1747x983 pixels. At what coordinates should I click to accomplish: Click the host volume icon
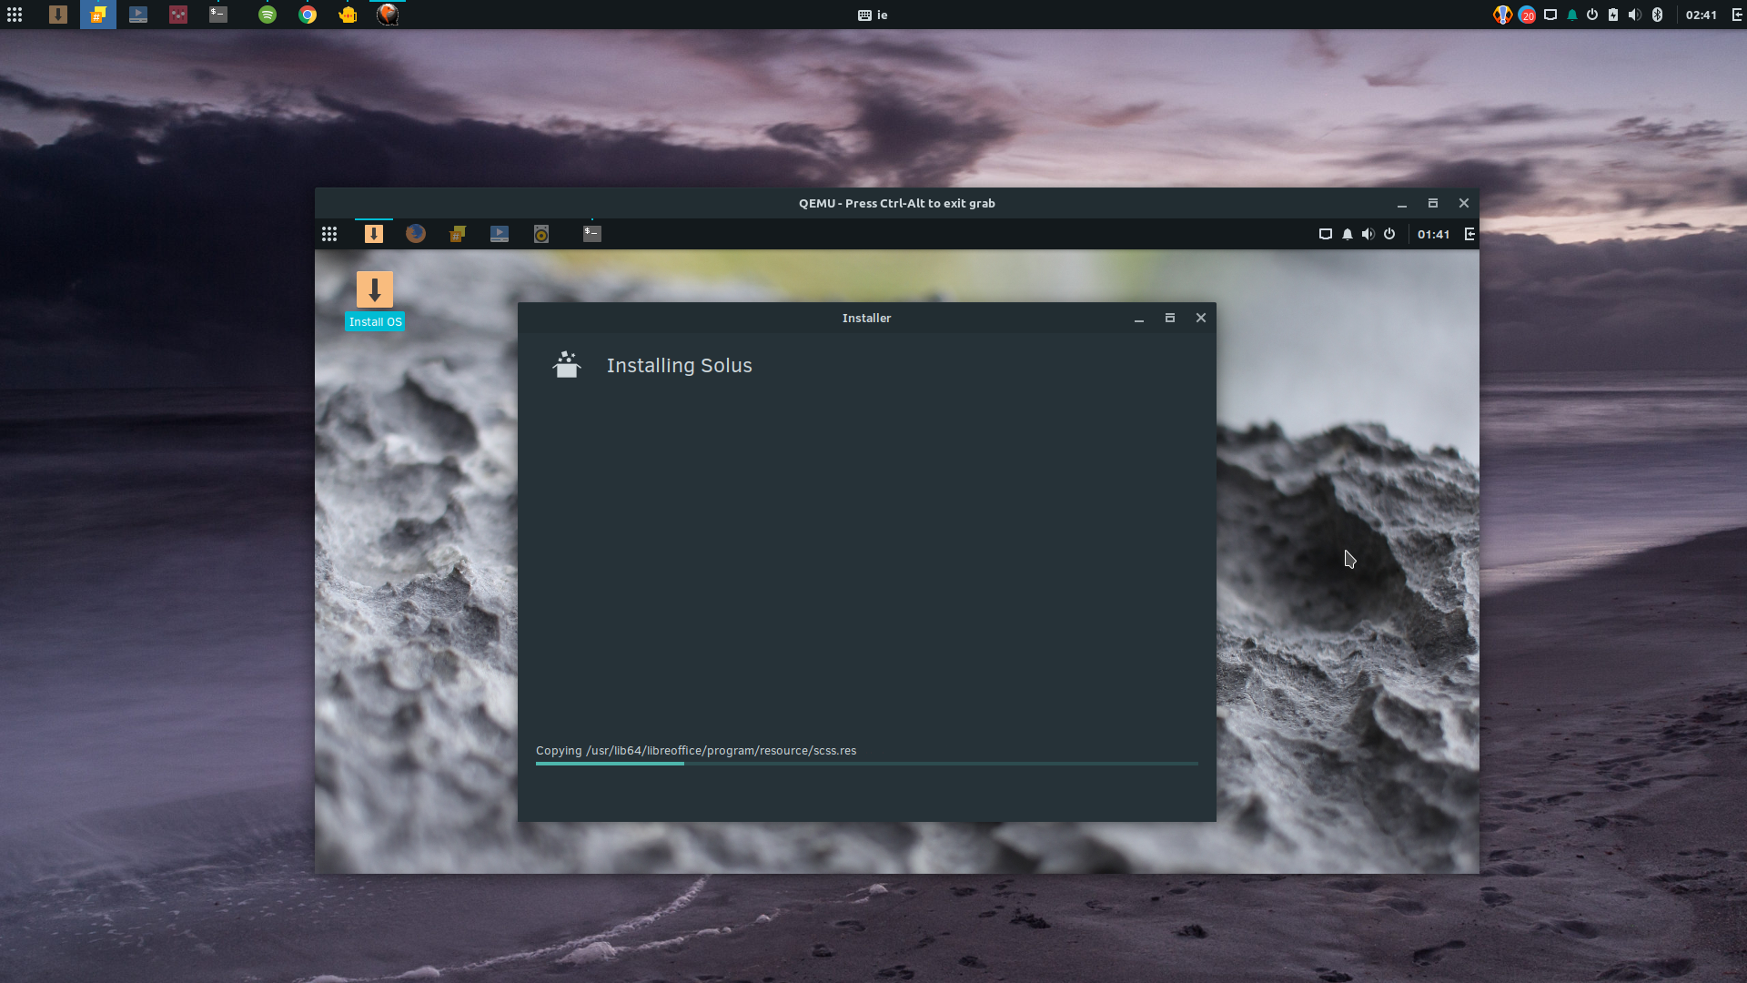point(1634,15)
